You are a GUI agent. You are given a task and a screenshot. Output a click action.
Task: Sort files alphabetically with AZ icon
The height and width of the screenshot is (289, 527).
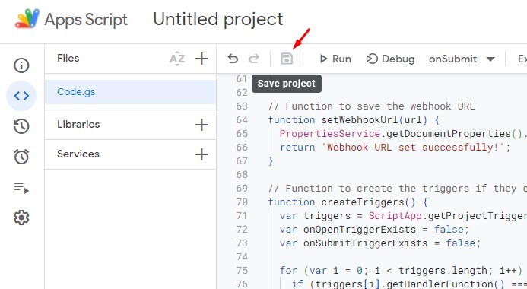pyautogui.click(x=177, y=59)
